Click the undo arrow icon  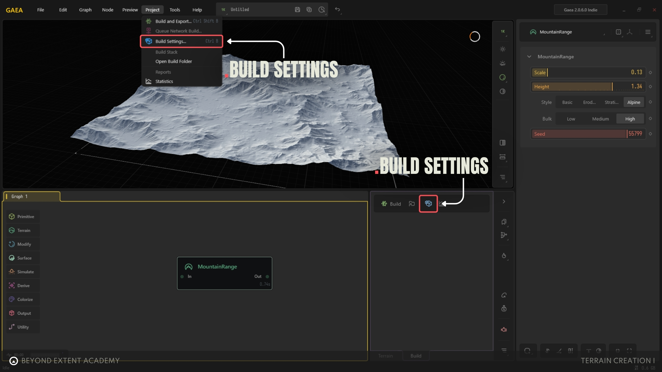(x=337, y=9)
